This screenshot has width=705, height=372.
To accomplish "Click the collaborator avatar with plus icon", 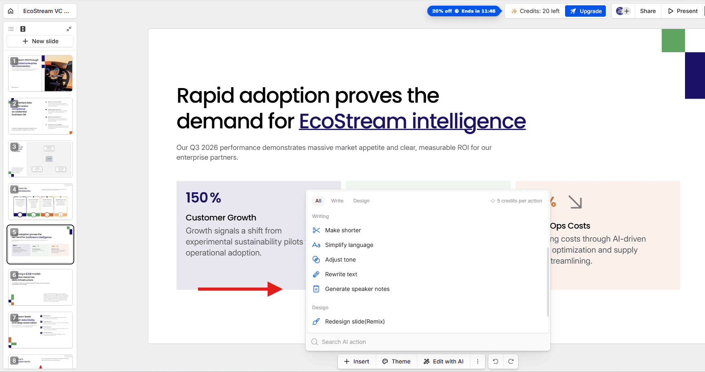I will (x=623, y=11).
